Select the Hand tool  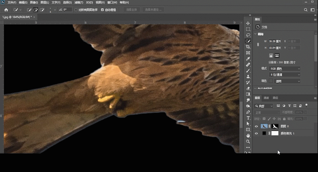coord(248,136)
